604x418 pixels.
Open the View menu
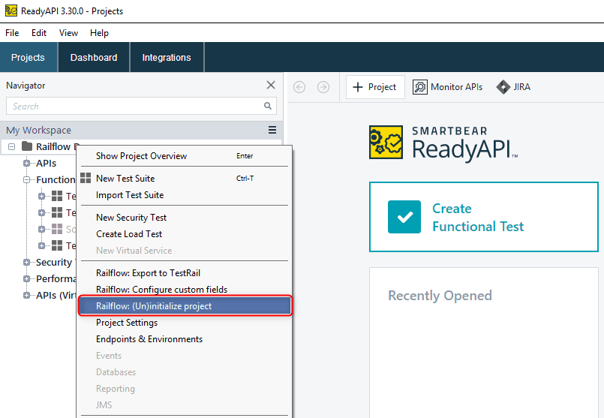click(68, 33)
